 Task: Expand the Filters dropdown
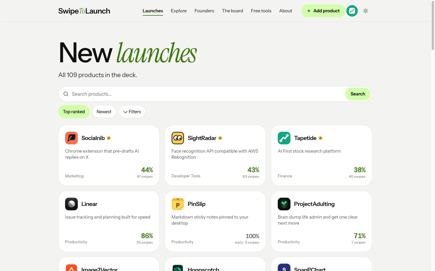click(x=132, y=112)
